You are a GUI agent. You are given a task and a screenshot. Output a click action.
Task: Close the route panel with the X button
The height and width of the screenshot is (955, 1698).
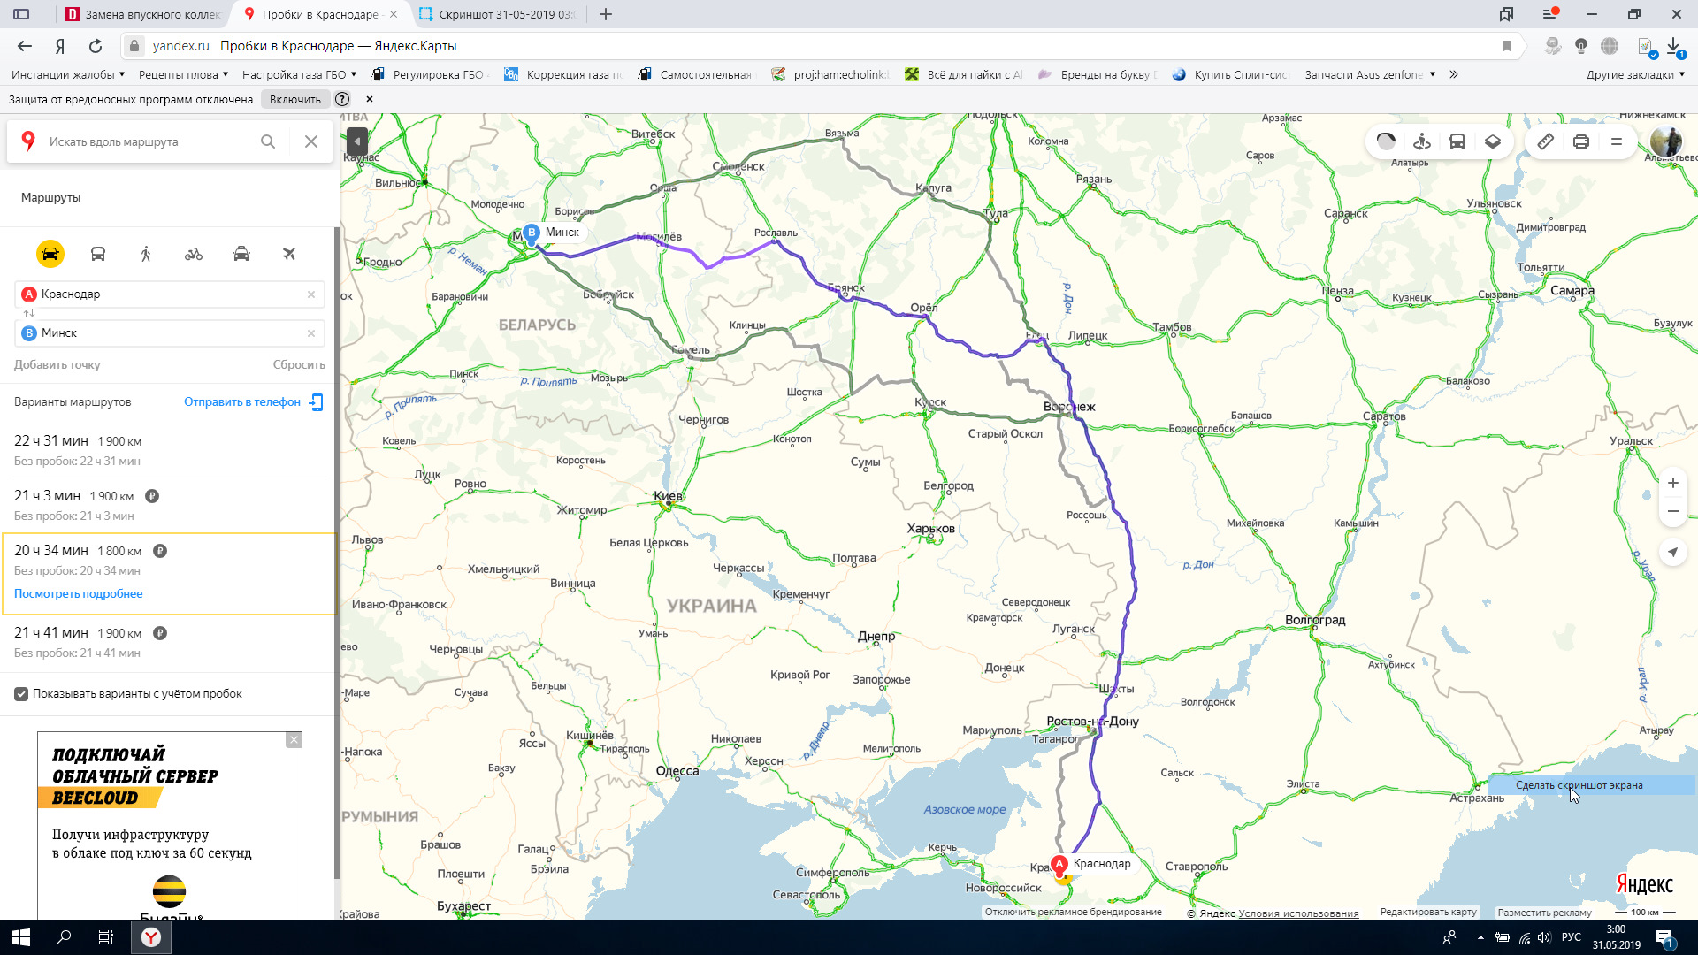pyautogui.click(x=311, y=141)
